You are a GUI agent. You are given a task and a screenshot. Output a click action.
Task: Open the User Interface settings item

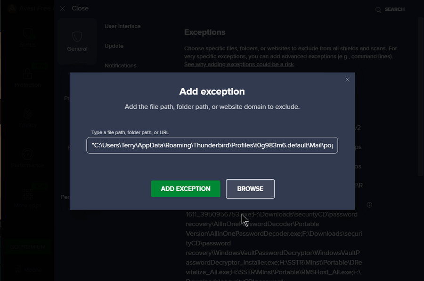[x=122, y=26]
